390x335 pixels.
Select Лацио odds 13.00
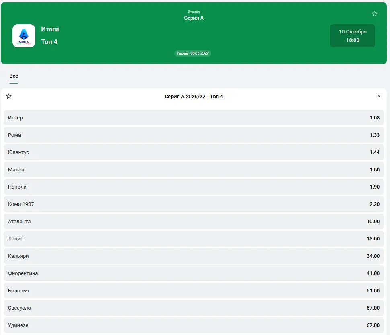pos(194,239)
